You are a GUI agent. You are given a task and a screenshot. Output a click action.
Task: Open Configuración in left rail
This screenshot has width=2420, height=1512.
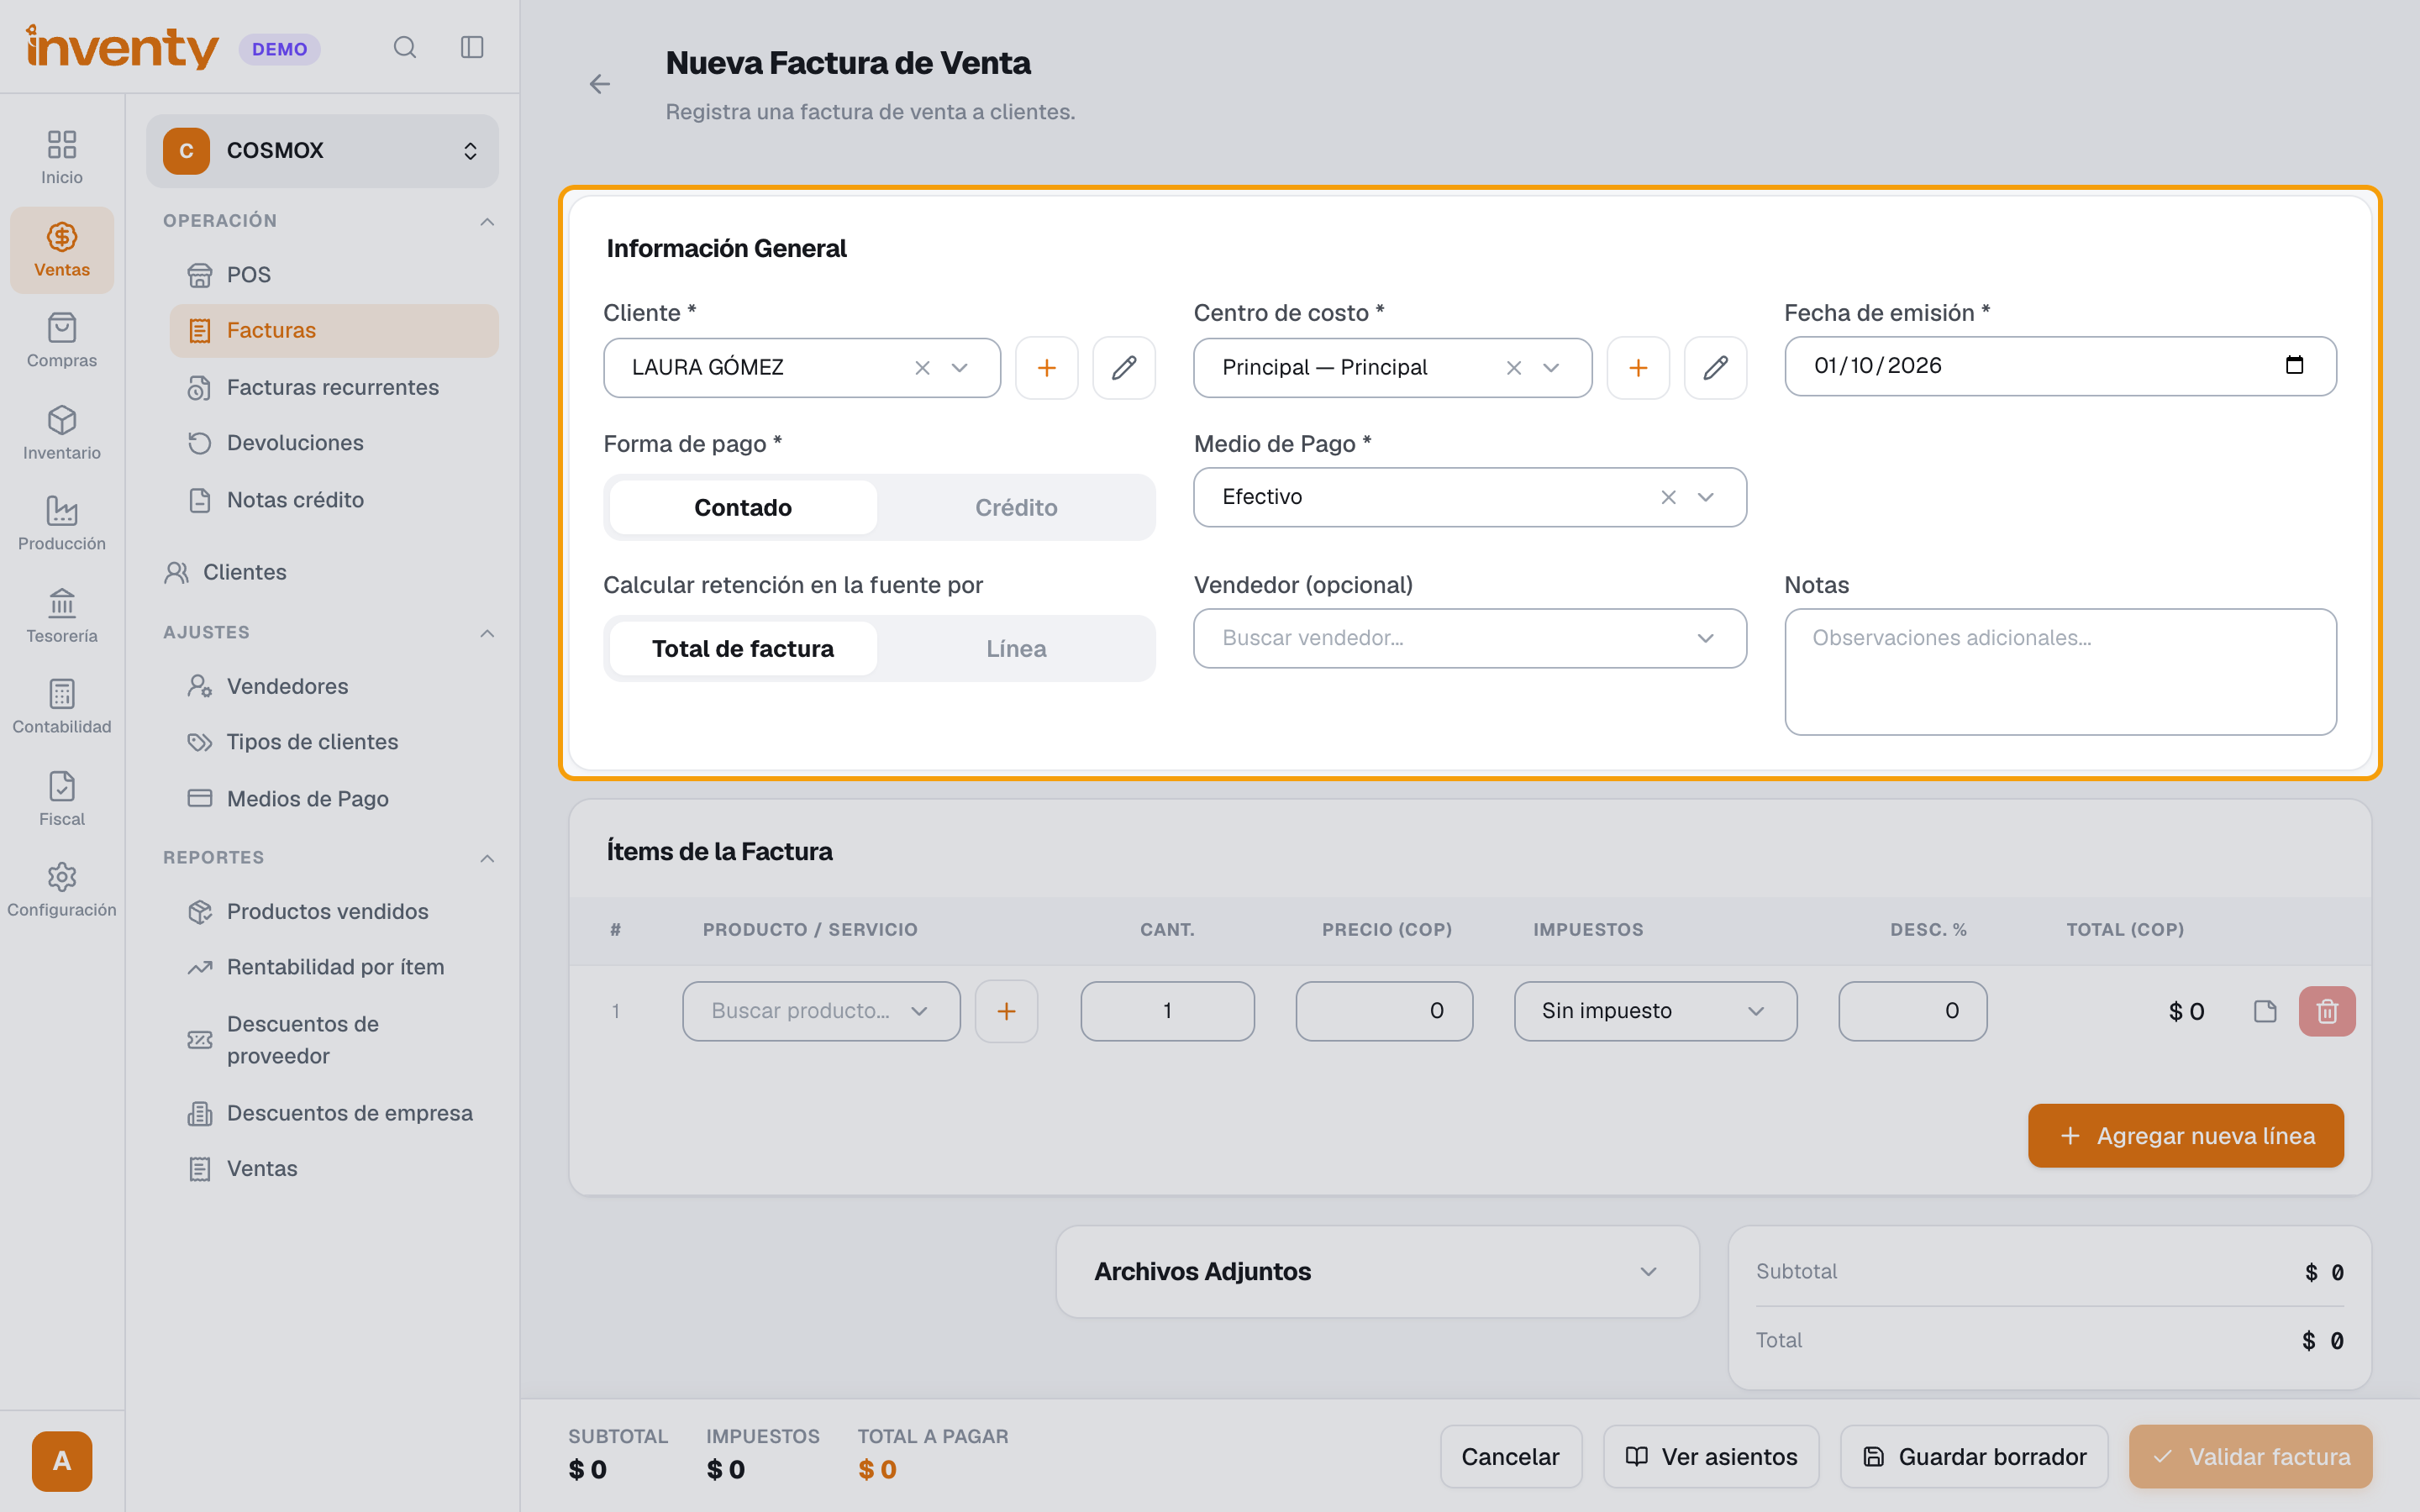pos(62,889)
